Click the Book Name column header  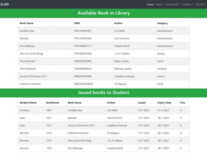tap(26, 23)
